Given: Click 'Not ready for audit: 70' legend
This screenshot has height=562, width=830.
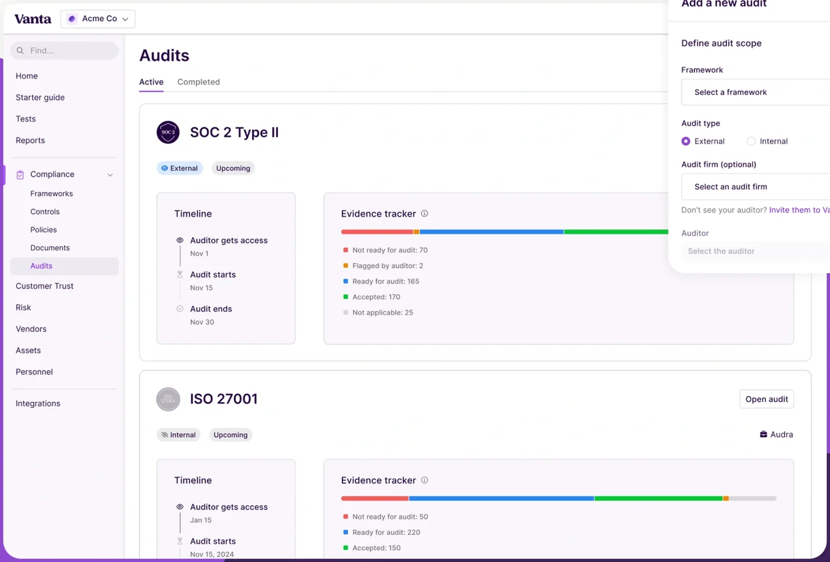Looking at the screenshot, I should coord(385,250).
